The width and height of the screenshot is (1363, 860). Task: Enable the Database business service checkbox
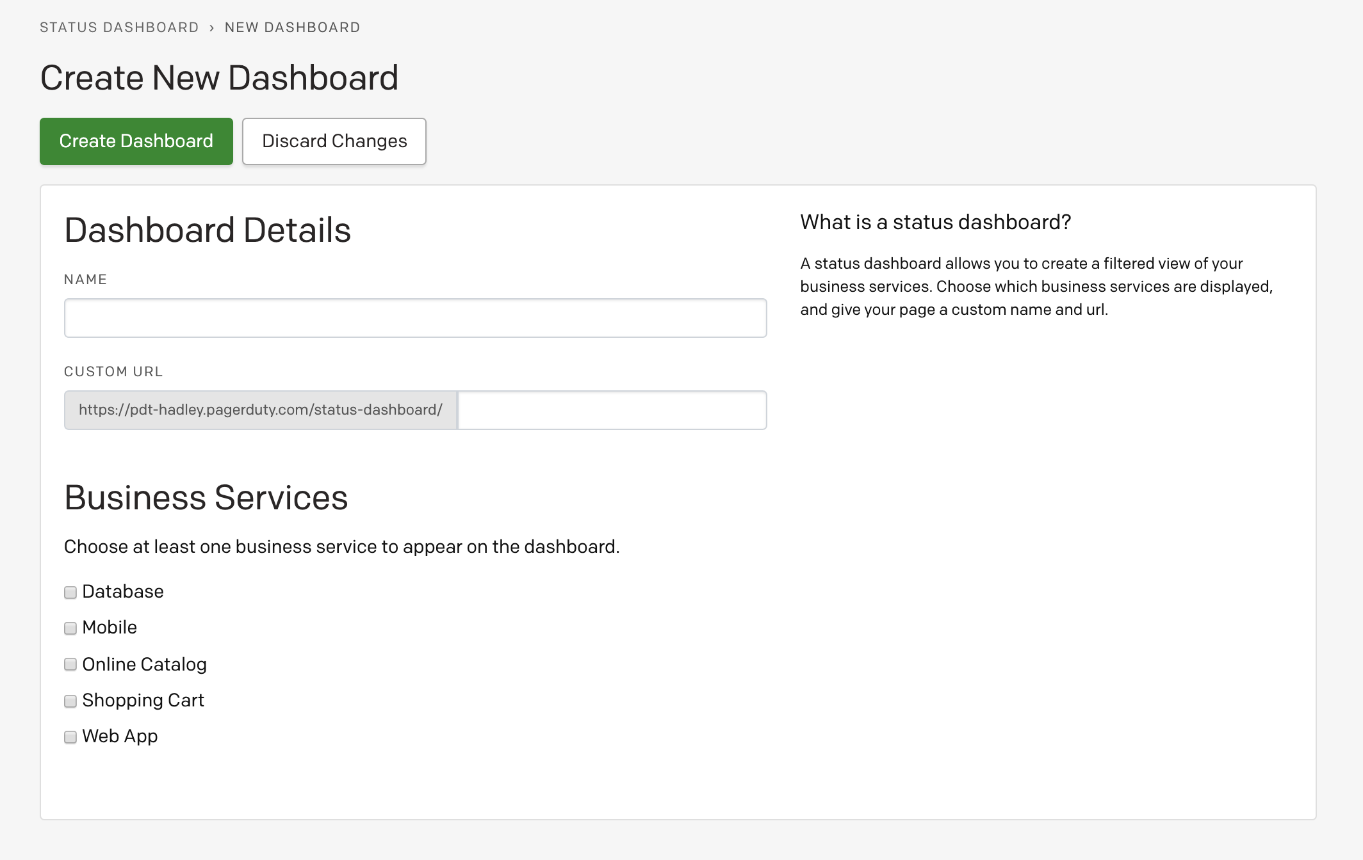click(x=70, y=593)
